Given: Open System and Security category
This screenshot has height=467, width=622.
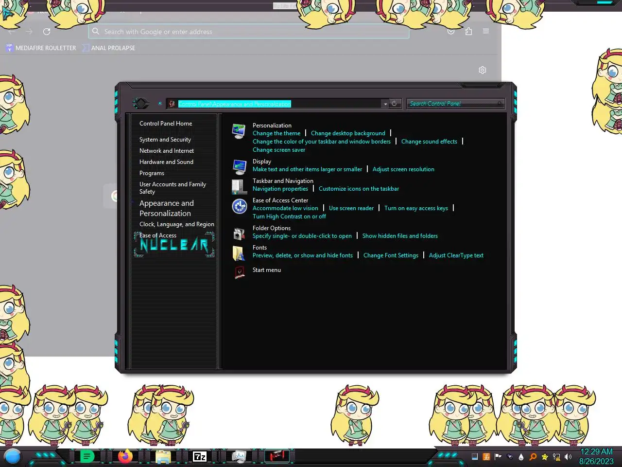Looking at the screenshot, I should (x=165, y=140).
